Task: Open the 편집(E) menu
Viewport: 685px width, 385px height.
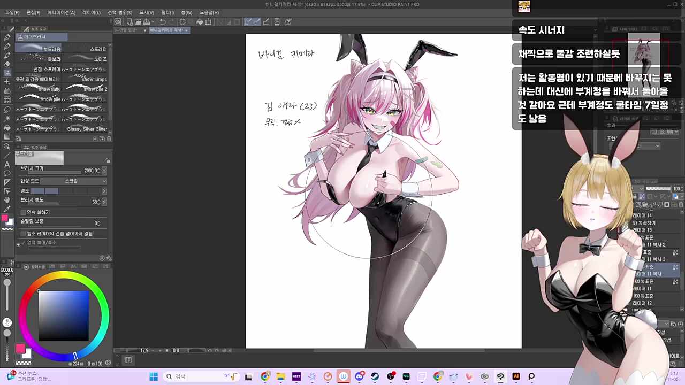Action: click(x=33, y=12)
